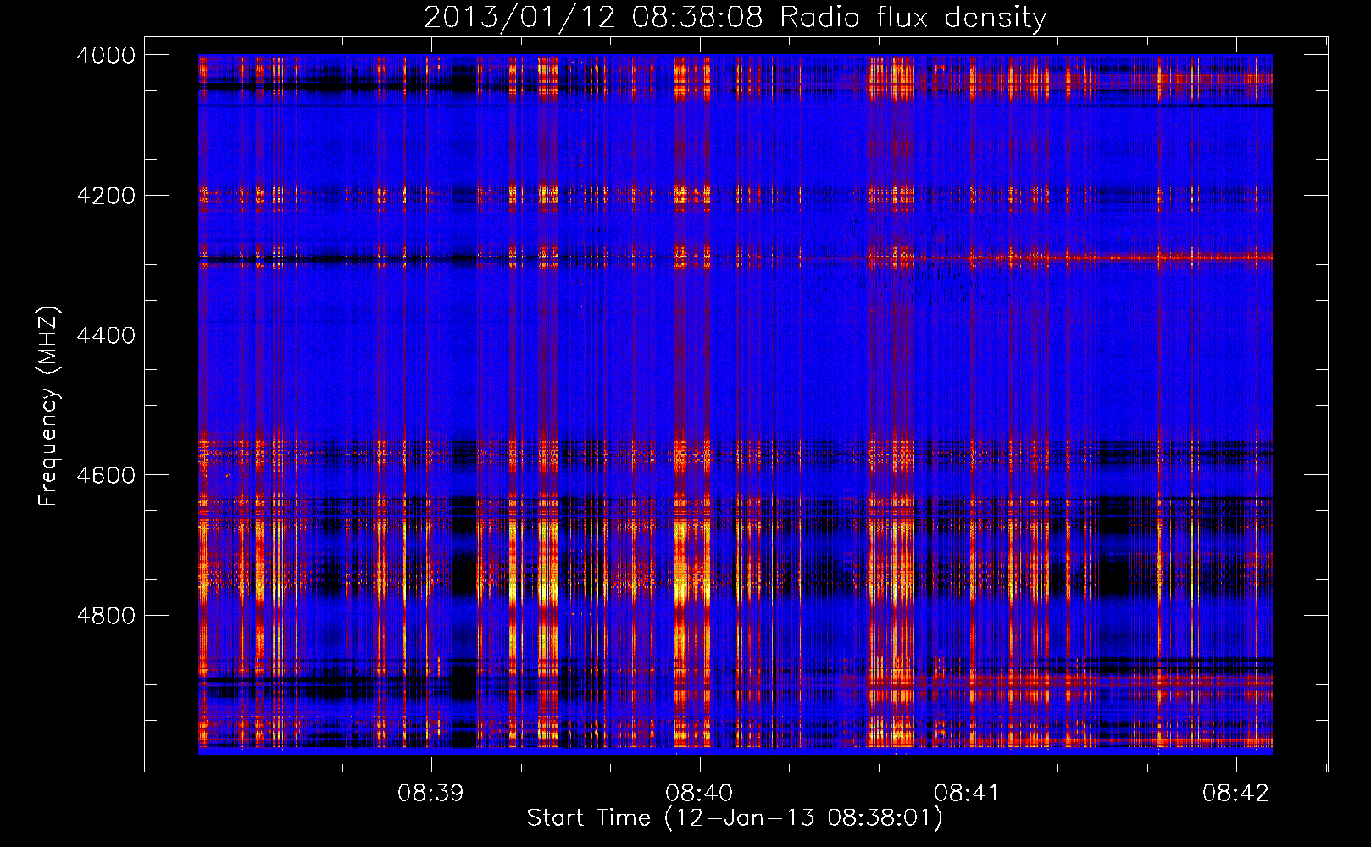Click the 4200 frequency tick label

[106, 196]
